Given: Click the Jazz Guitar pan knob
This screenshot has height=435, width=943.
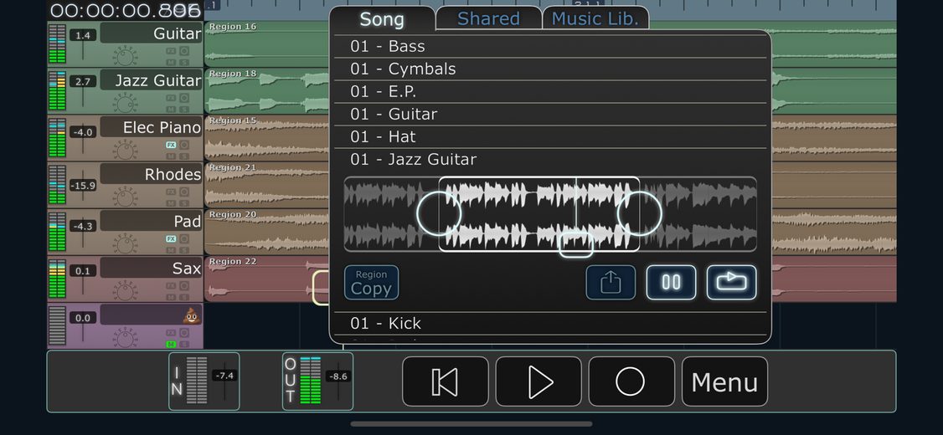Looking at the screenshot, I should (x=125, y=104).
